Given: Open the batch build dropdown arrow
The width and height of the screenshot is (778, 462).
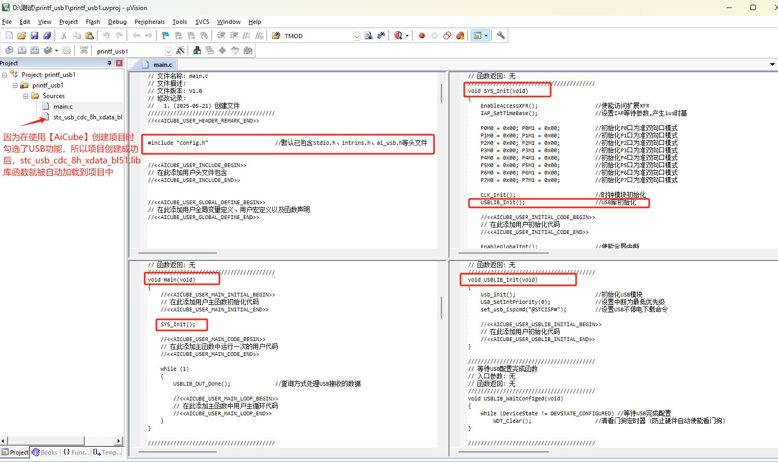Looking at the screenshot, I should coord(56,50).
